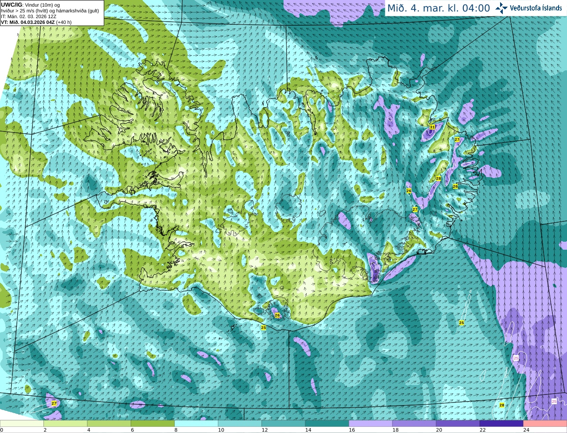Image resolution: width=567 pixels, height=433 pixels.
Task: Click the yellow 25 marker just below south coast 26
Action: [x=264, y=328]
